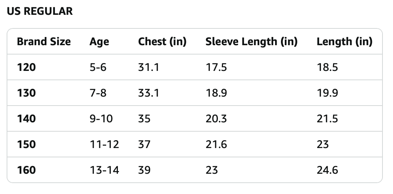Click the Chest (in) column header
The height and width of the screenshot is (194, 393).
tap(162, 42)
